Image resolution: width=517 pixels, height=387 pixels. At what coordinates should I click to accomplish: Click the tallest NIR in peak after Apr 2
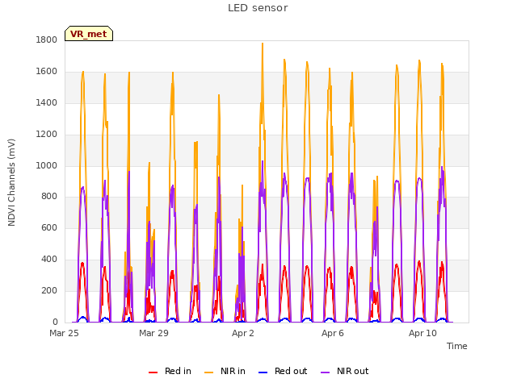[263, 44]
